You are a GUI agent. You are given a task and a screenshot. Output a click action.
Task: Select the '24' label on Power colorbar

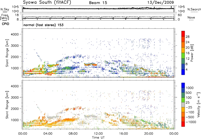tap(187, 42)
